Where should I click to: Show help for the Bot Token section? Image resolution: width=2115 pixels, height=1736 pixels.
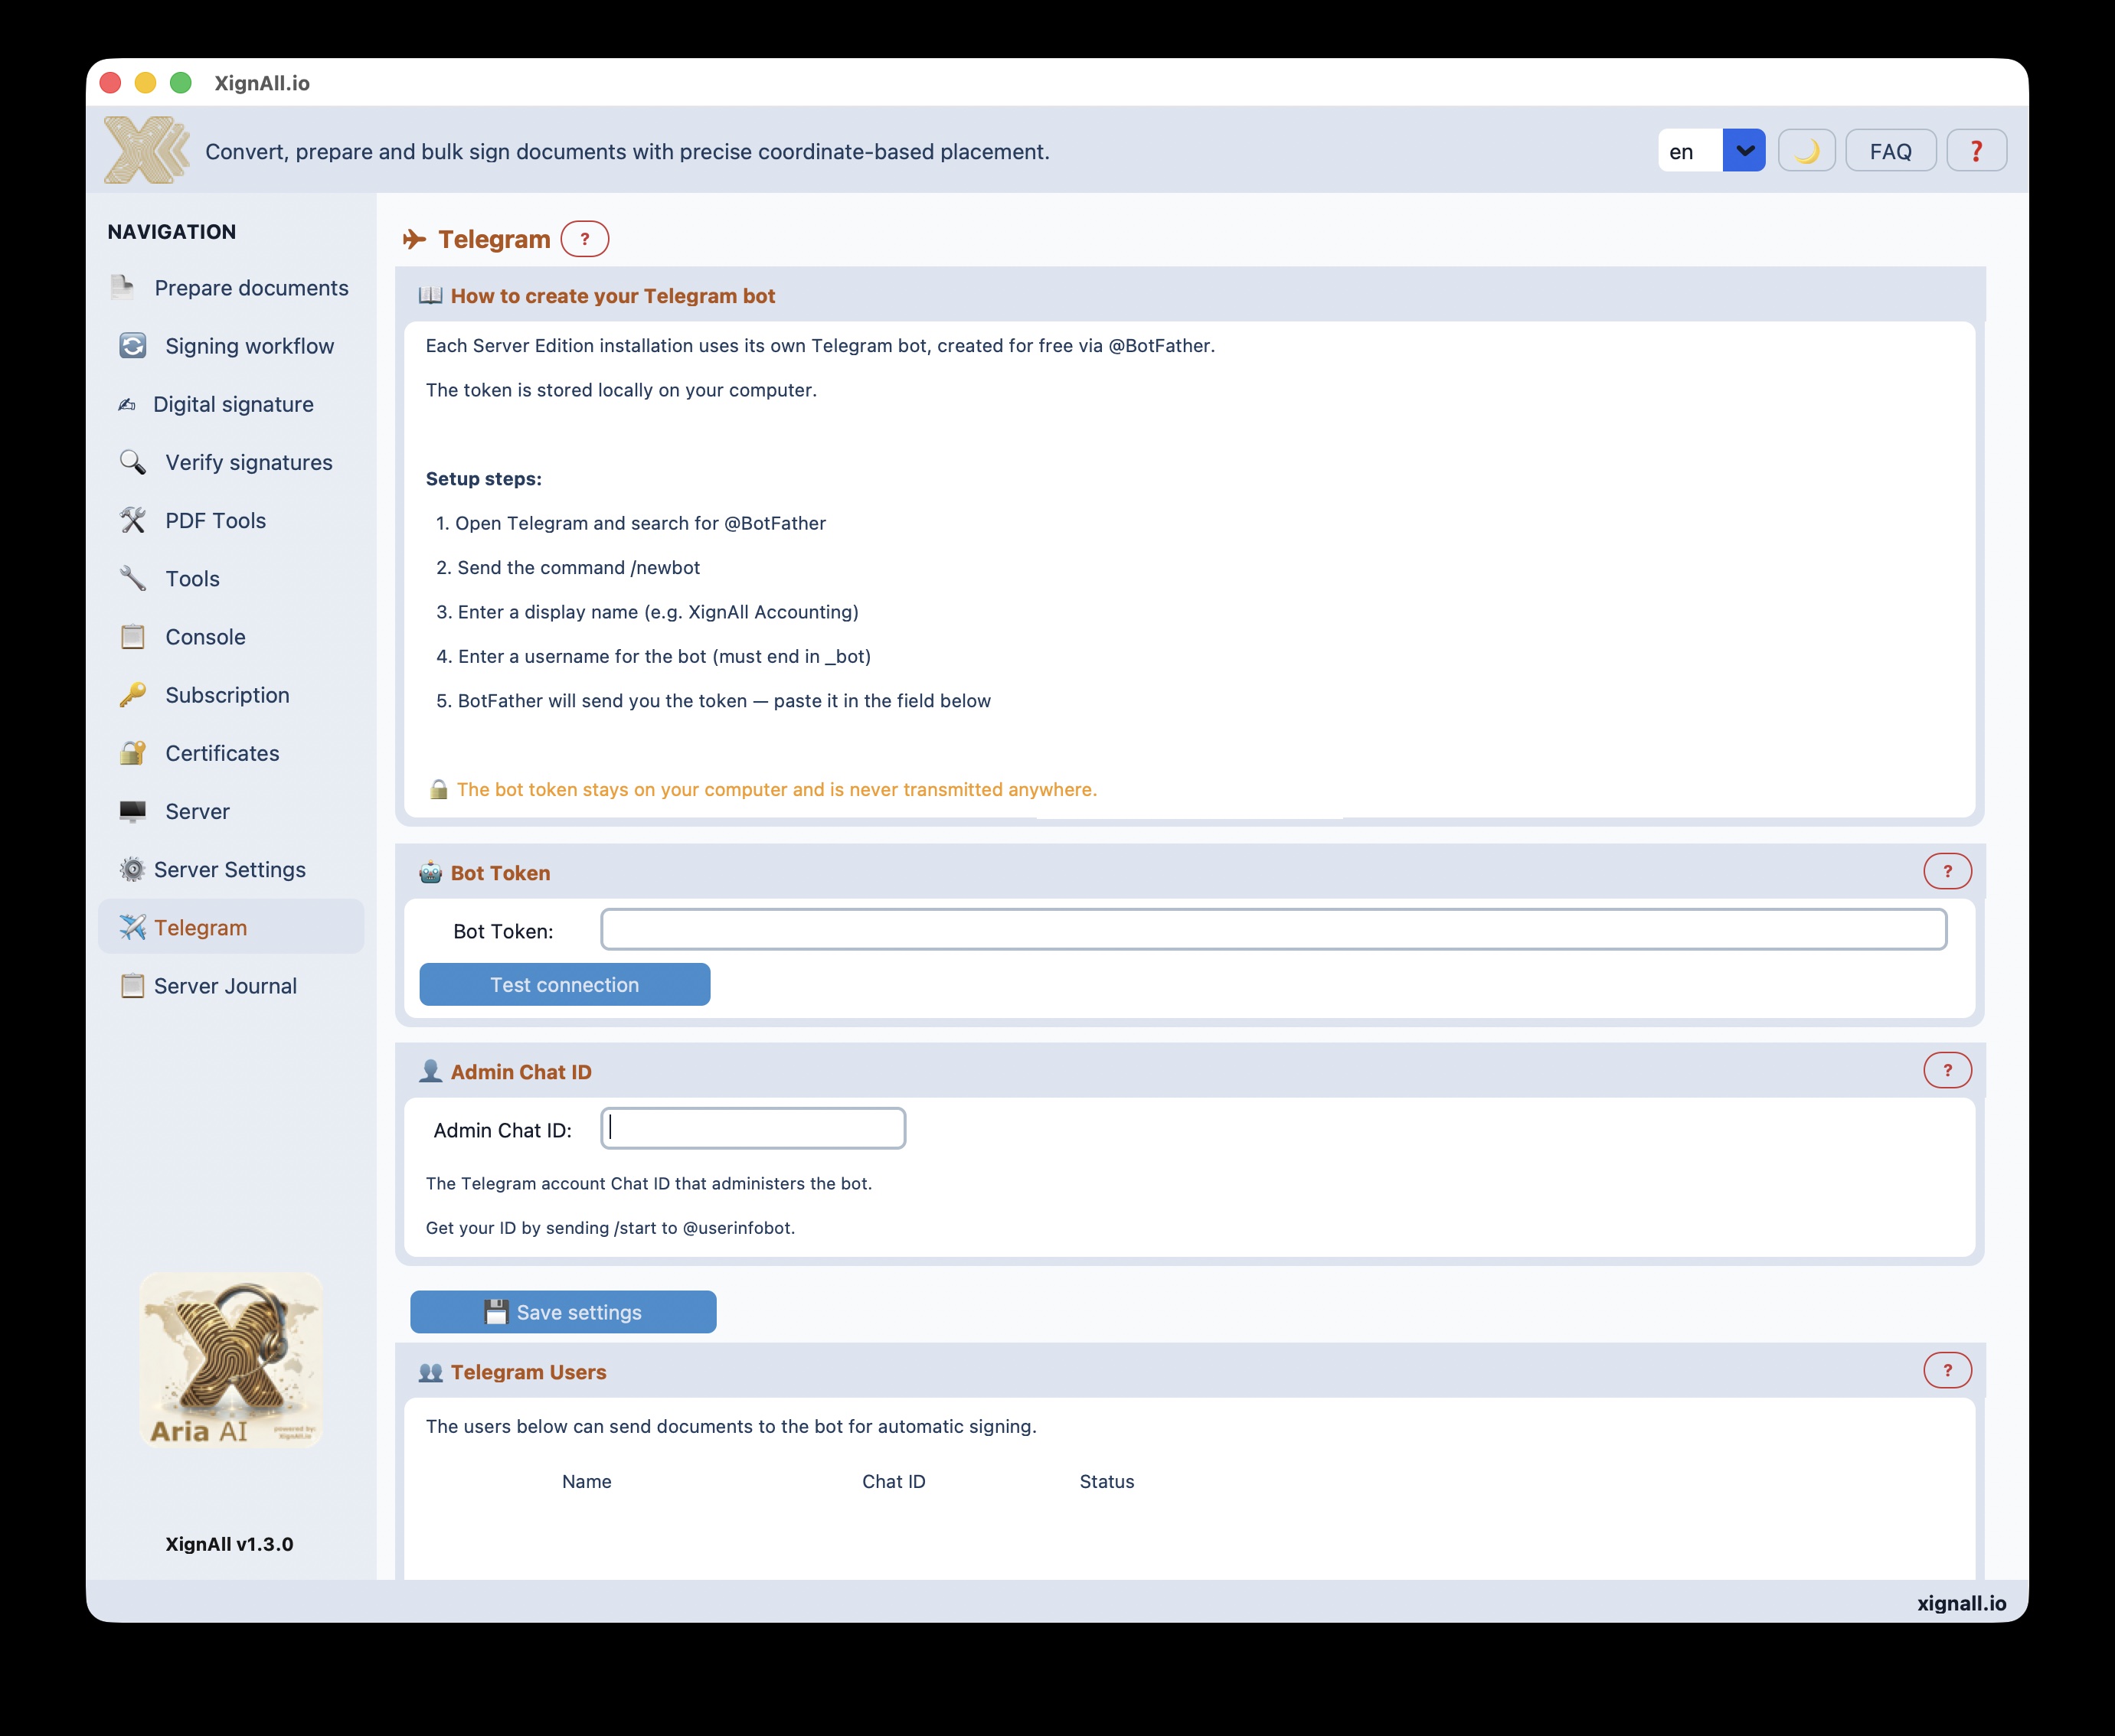pos(1948,871)
